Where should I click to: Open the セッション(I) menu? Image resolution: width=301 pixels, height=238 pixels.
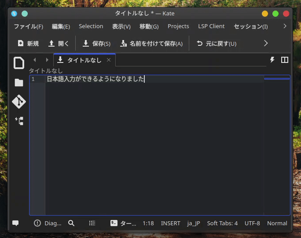[251, 26]
